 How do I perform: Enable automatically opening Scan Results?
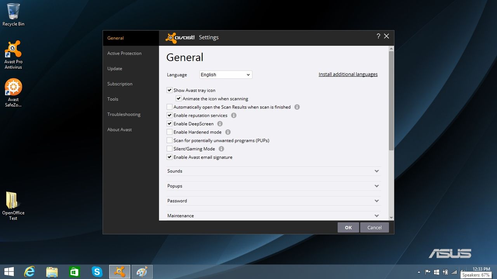tap(170, 107)
